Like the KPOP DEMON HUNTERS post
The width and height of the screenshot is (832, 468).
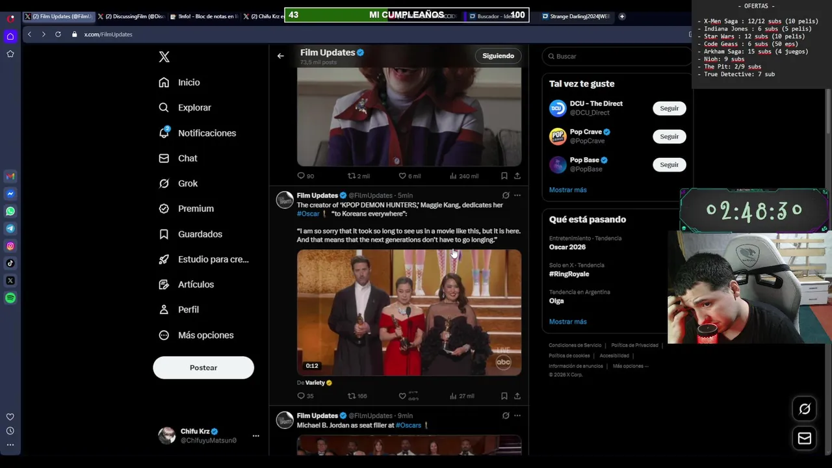tap(402, 396)
